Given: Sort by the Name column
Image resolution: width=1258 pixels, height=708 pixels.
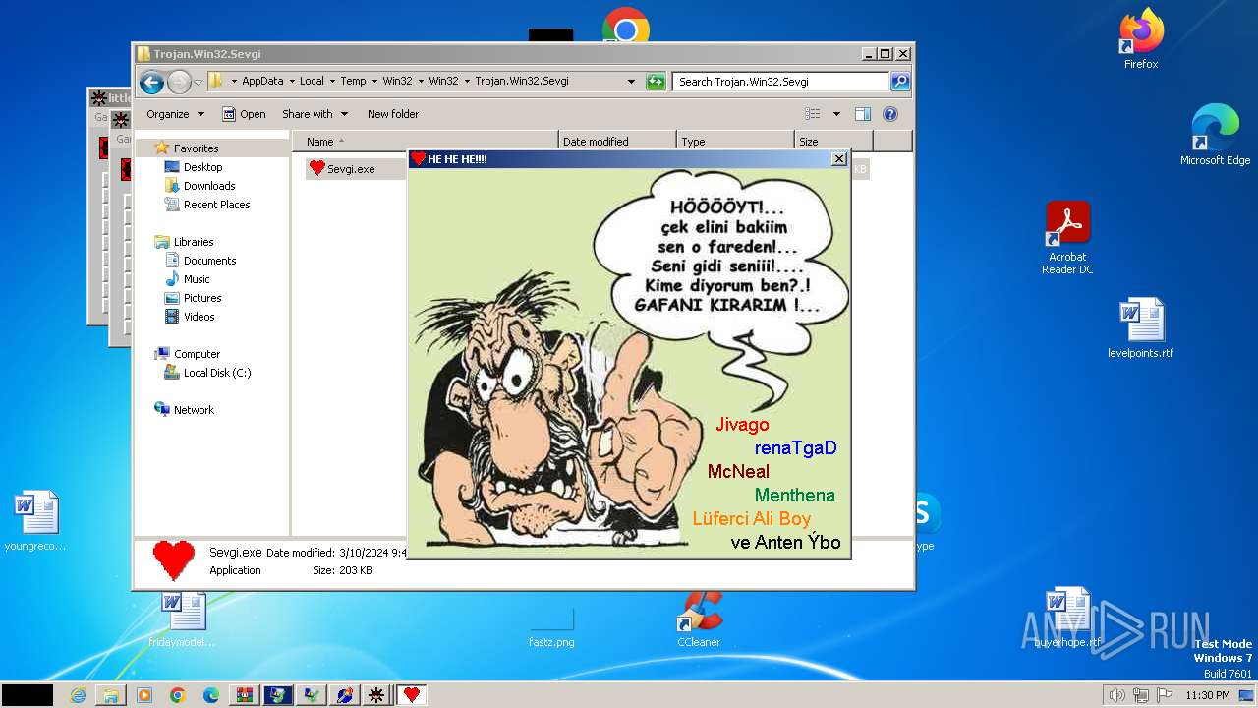Looking at the screenshot, I should click(x=425, y=142).
